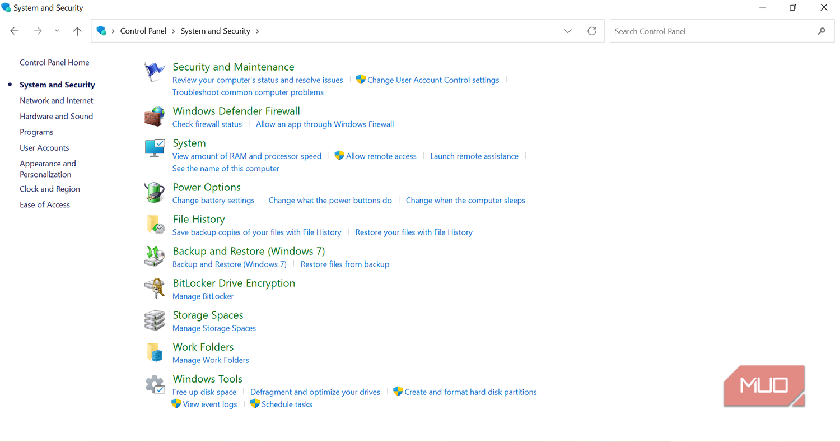Screen dimensions: 840x442
Task: Expand the root chevron before Control Panel
Action: (x=113, y=31)
